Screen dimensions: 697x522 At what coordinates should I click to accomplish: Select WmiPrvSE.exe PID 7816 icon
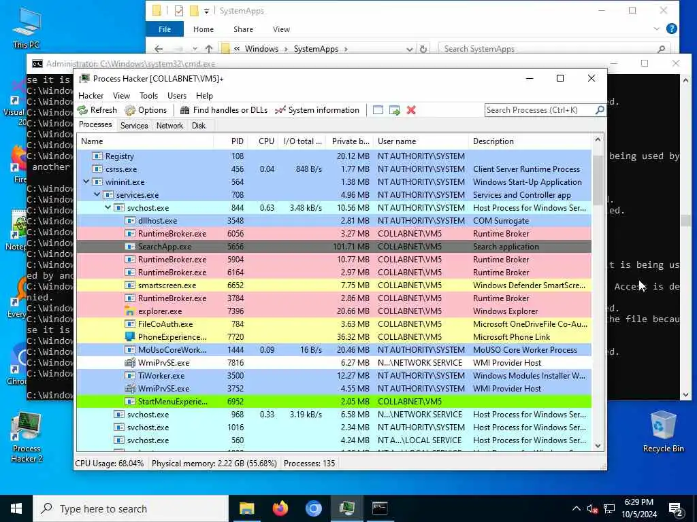130,363
